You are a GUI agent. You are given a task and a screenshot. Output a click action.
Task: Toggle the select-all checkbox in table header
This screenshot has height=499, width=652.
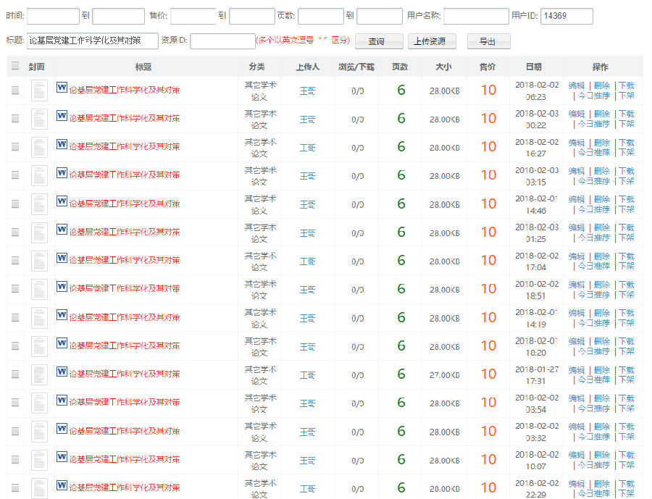[15, 67]
